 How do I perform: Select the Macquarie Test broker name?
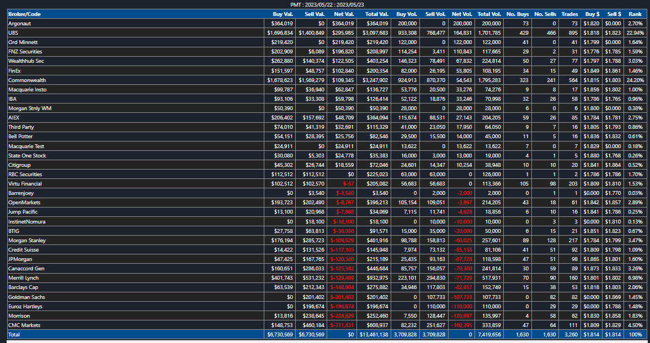[26, 146]
